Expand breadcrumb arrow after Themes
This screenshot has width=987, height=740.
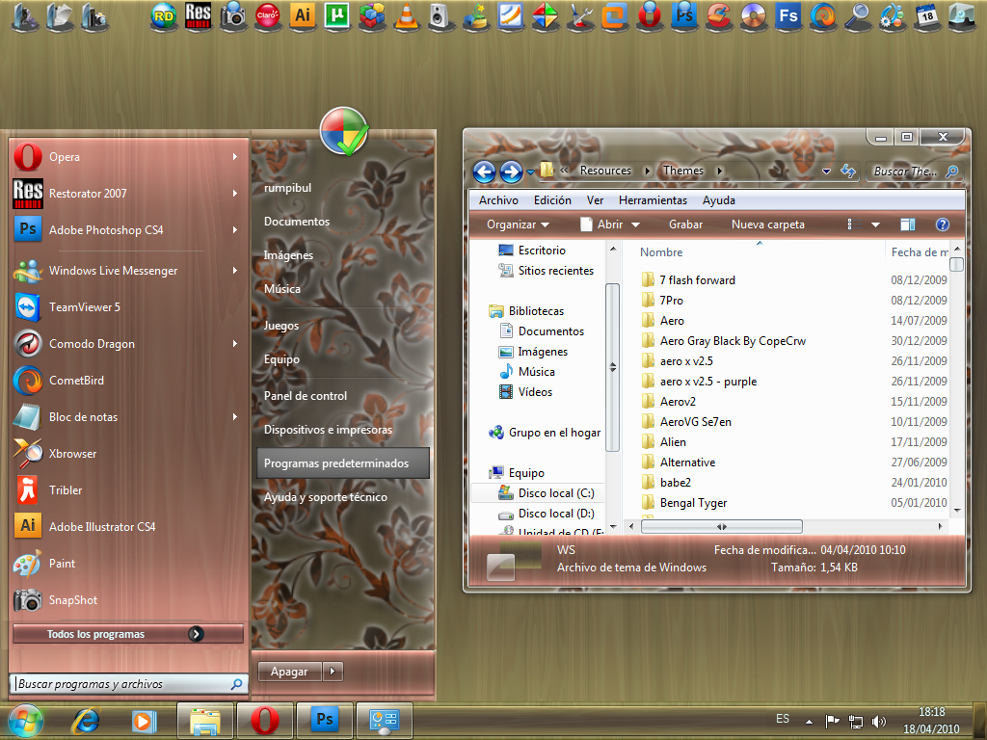(719, 171)
